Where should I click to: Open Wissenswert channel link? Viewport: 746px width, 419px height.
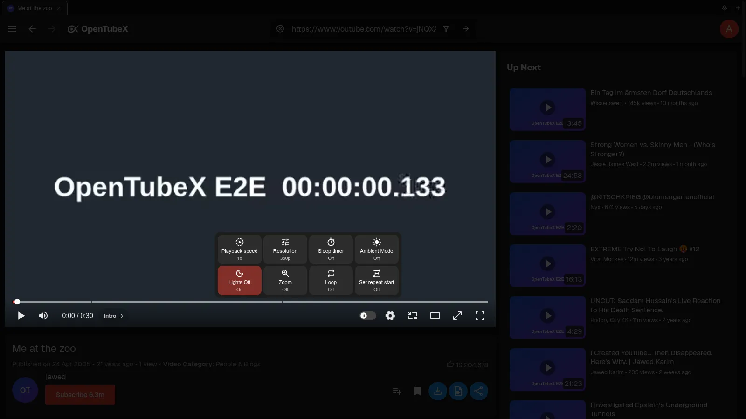click(x=607, y=103)
